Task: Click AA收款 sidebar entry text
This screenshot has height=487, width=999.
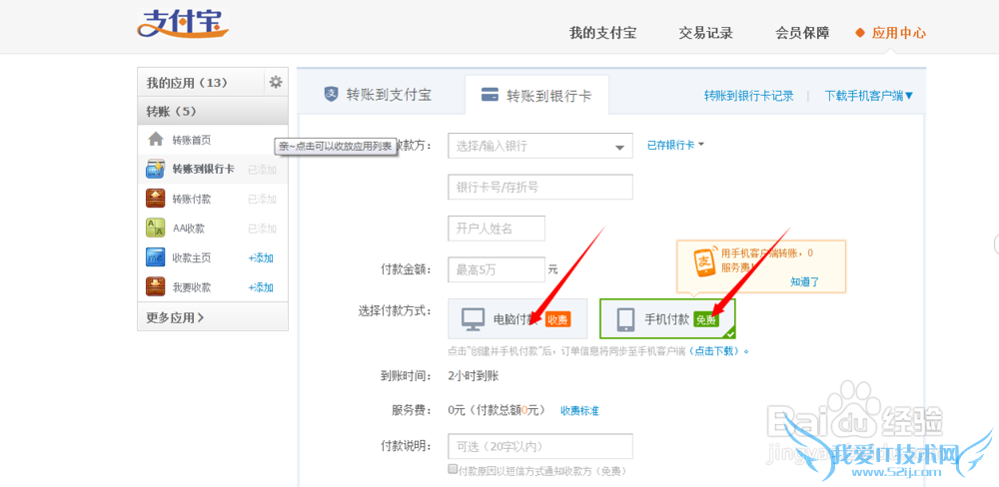Action: pyautogui.click(x=189, y=228)
